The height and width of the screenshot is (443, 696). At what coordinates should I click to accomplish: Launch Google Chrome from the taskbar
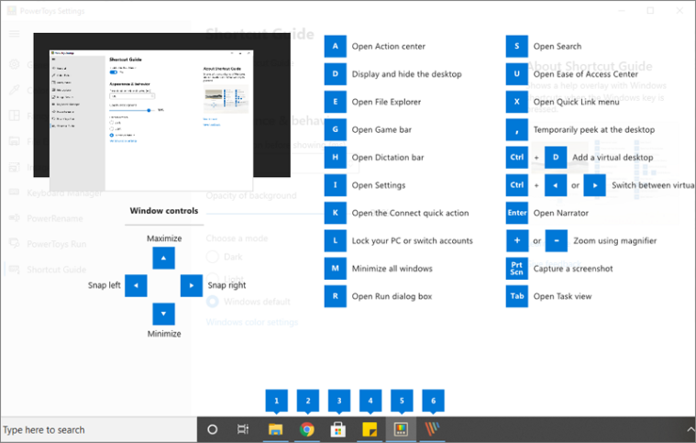click(x=306, y=429)
